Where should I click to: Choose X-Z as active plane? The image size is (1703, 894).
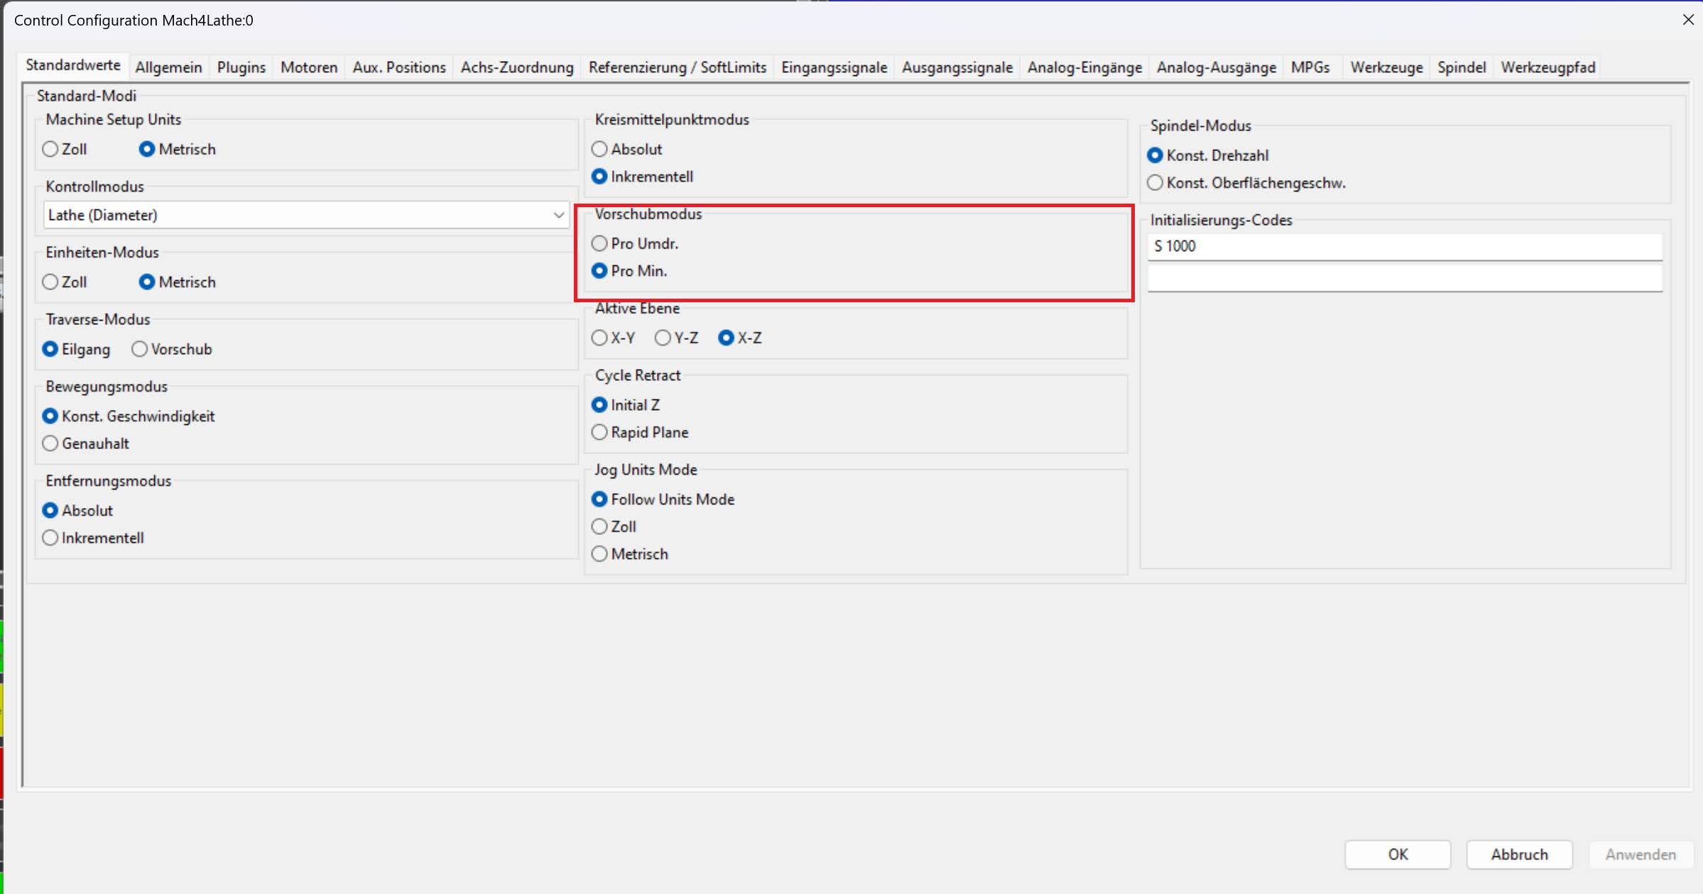pos(740,338)
